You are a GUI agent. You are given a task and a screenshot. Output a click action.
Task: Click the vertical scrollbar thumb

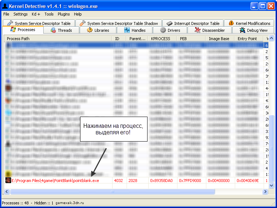tap(271, 148)
